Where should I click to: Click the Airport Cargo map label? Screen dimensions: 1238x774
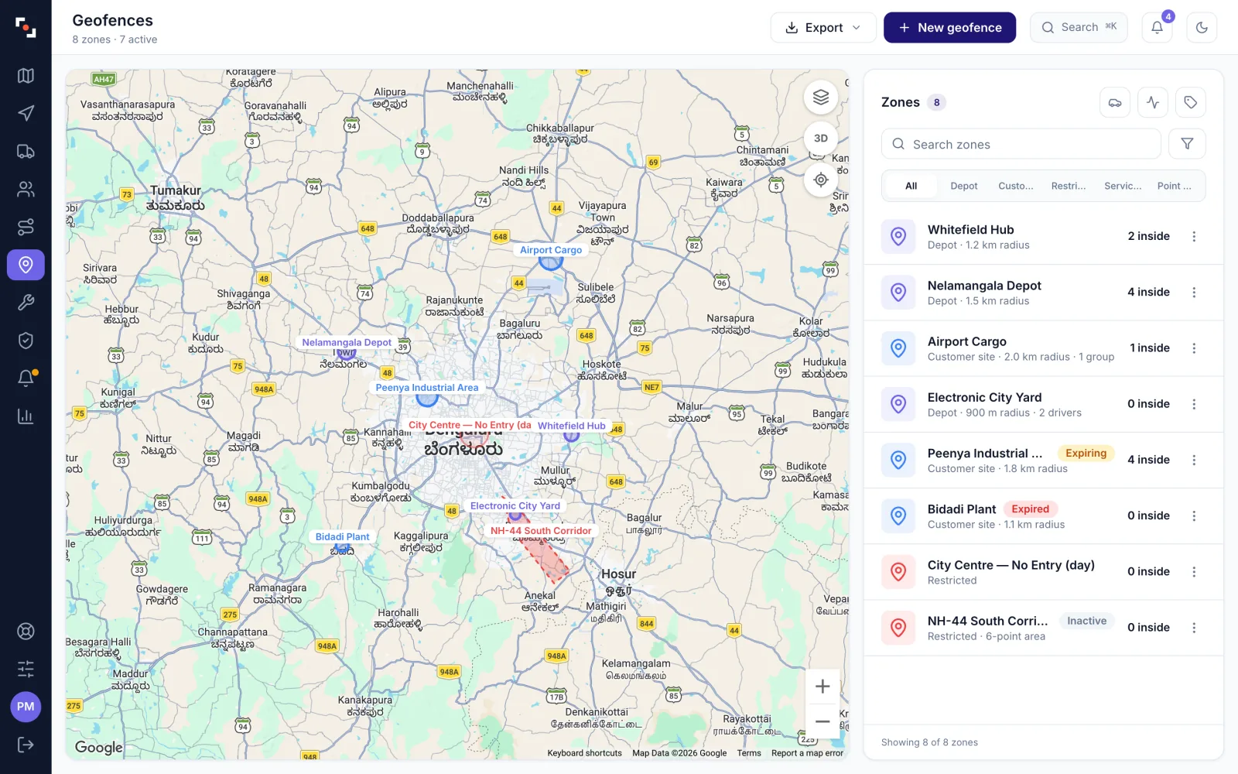click(551, 250)
